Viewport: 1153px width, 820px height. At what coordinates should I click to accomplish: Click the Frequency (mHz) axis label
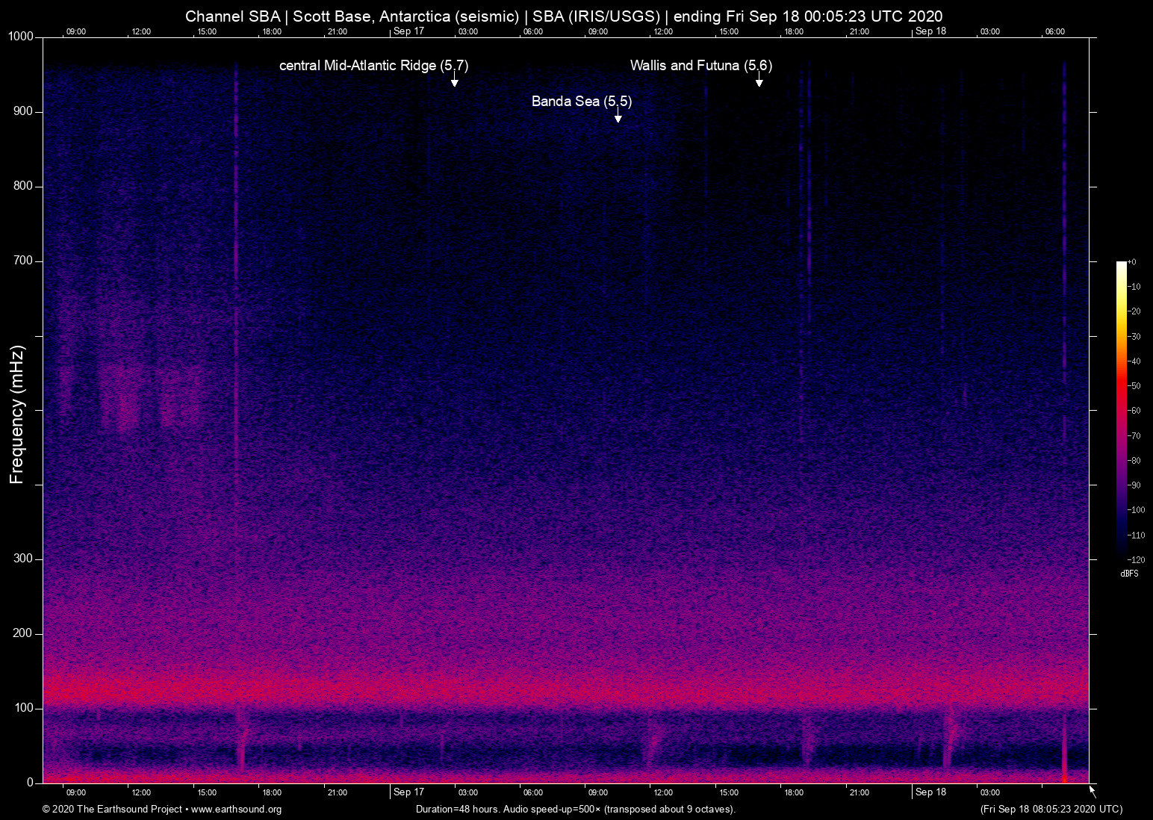pos(17,414)
